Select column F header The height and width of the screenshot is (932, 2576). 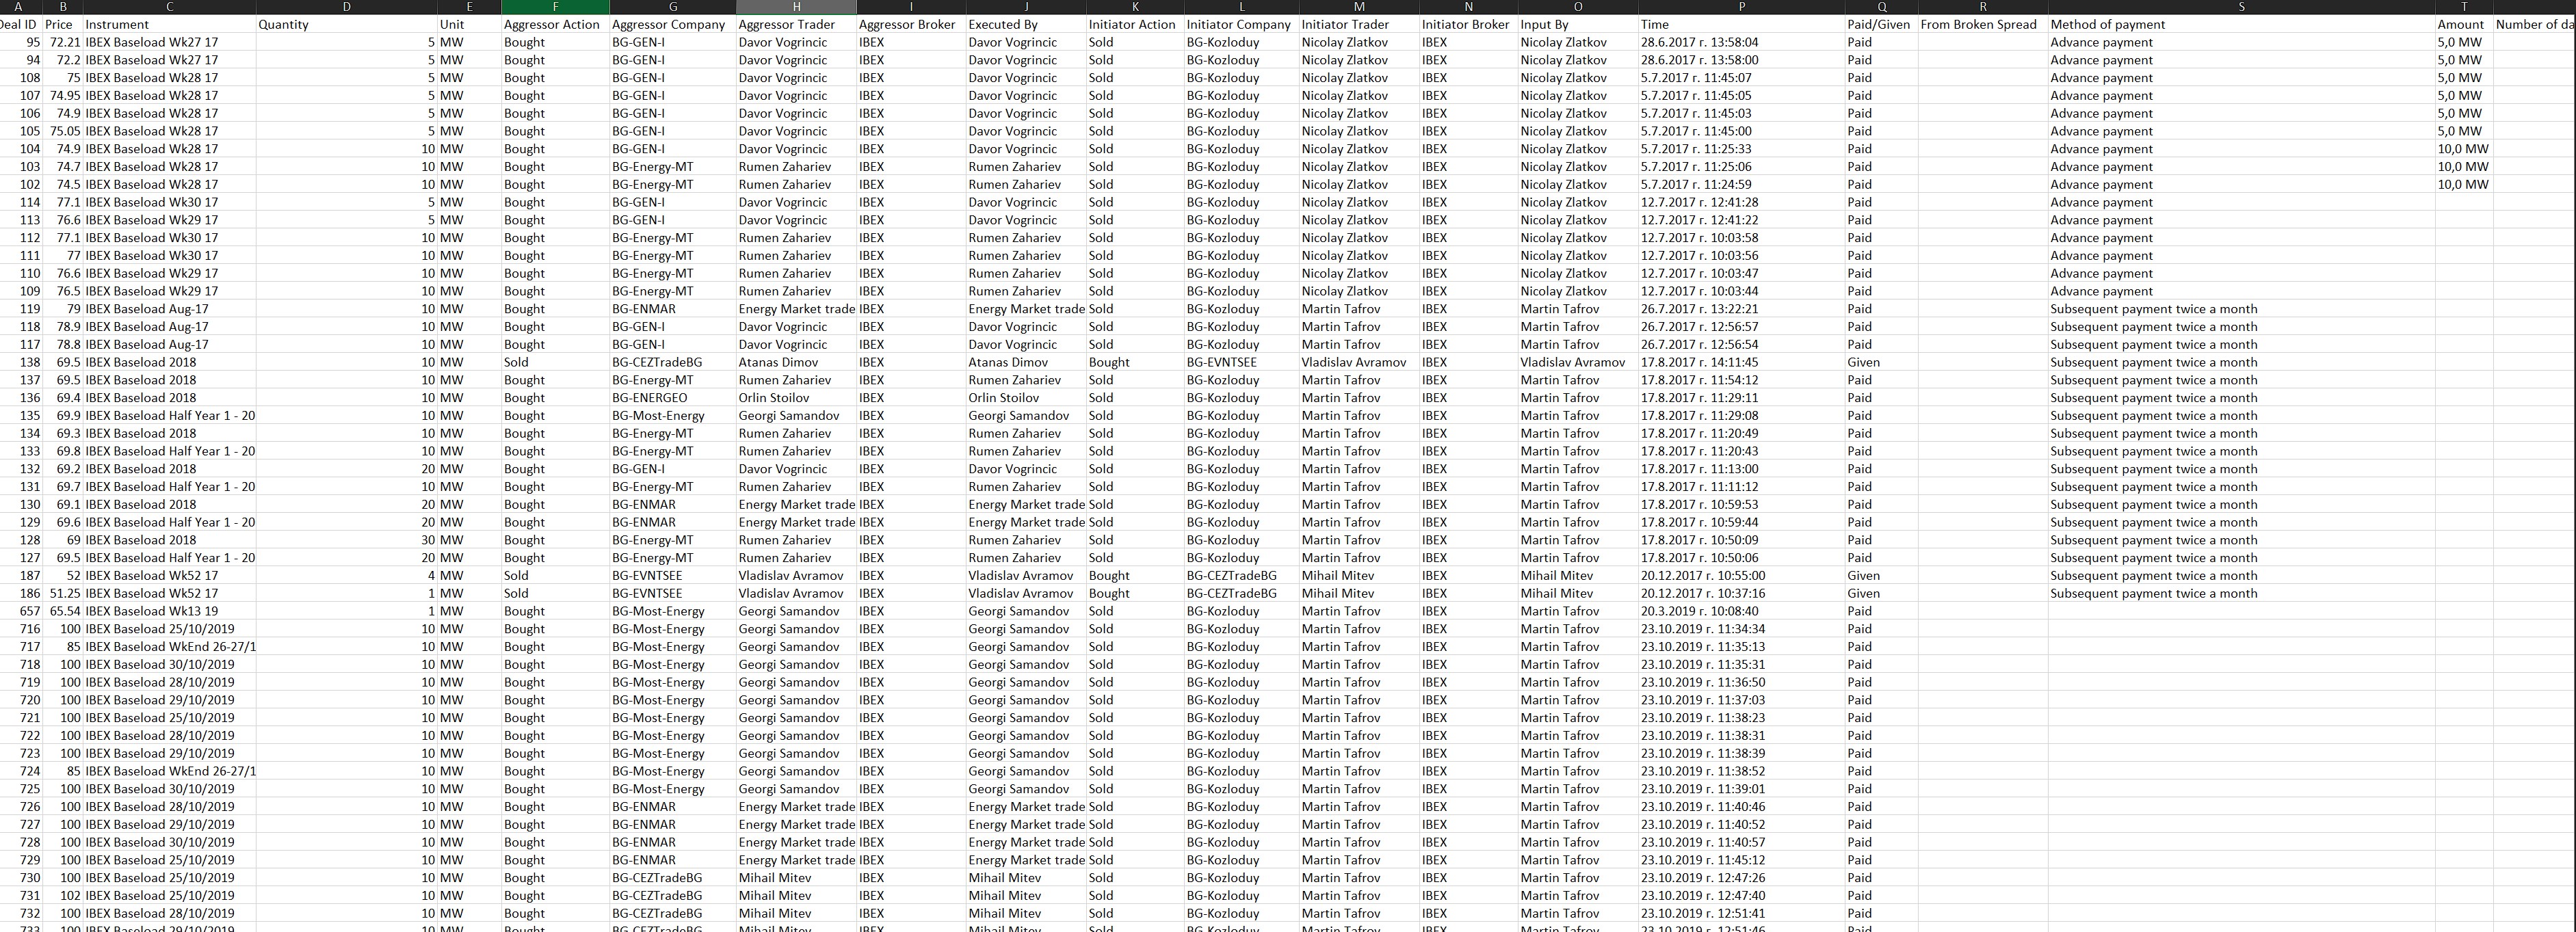555,7
